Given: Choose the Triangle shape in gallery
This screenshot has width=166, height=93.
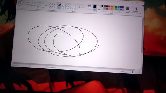Looking at the screenshot, I should (75, 5).
